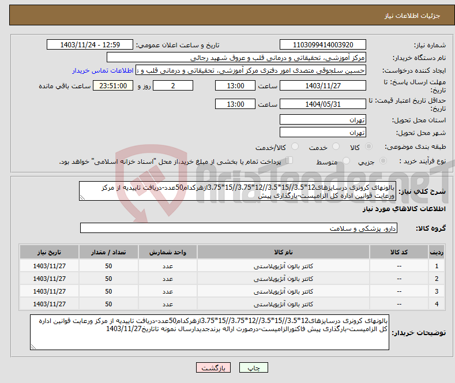Screen dimensions: 455x383
Task: Click the remaining days field showing 2
Action: [173, 85]
